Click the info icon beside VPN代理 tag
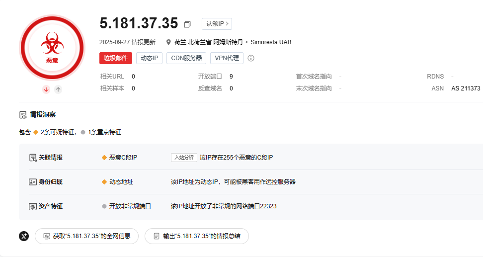Image resolution: width=483 pixels, height=257 pixels. 251,58
